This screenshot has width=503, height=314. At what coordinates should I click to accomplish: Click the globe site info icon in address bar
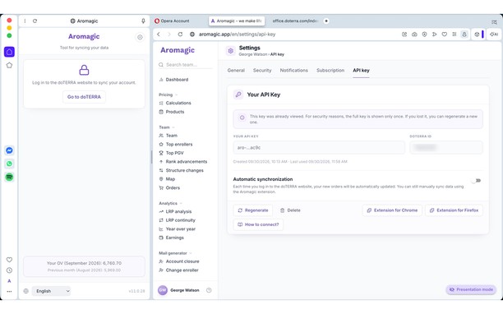pyautogui.click(x=192, y=35)
